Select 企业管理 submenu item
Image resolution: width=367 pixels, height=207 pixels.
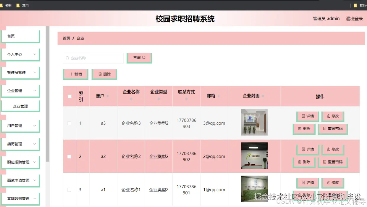(x=20, y=106)
